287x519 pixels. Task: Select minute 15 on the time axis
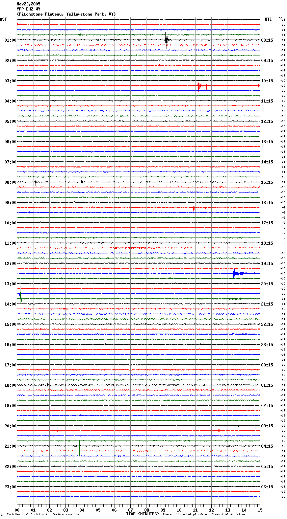[x=260, y=510]
